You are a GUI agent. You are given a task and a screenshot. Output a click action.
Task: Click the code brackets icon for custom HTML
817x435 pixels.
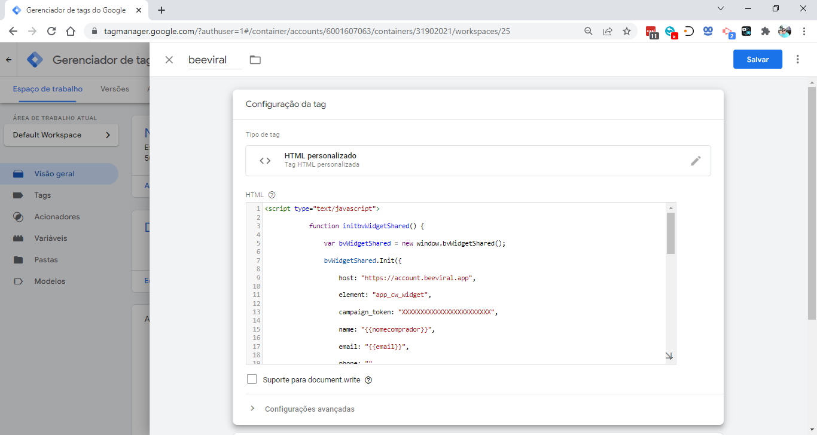tap(265, 161)
